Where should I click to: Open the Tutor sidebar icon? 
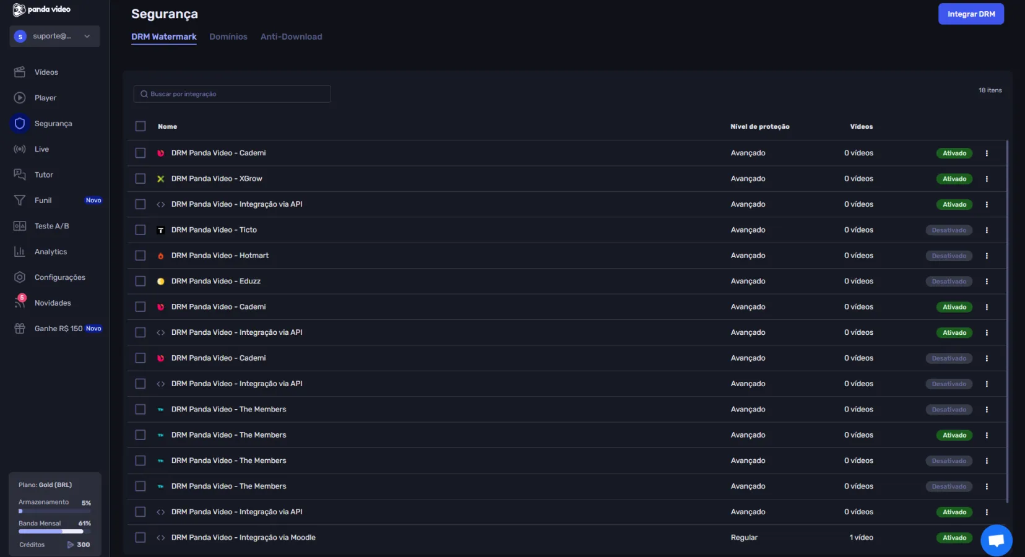(20, 175)
